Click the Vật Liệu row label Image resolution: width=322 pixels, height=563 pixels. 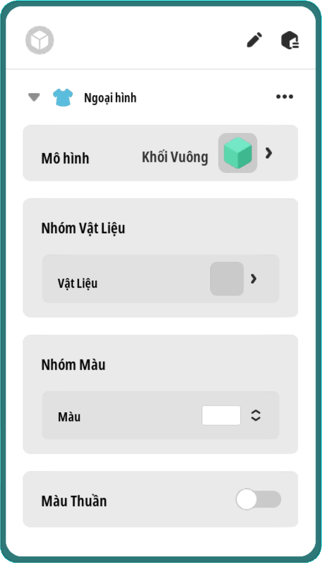[x=77, y=283]
